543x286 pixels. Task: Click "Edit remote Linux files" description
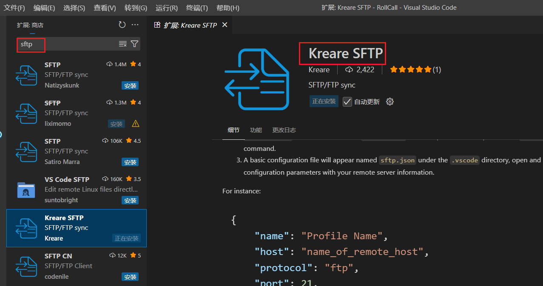91,190
